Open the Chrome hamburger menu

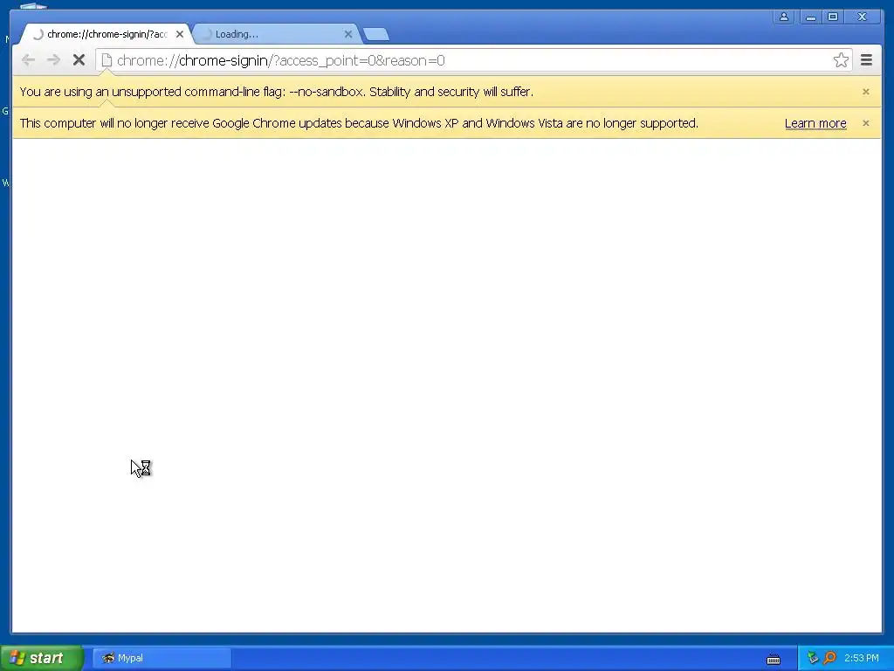[866, 60]
